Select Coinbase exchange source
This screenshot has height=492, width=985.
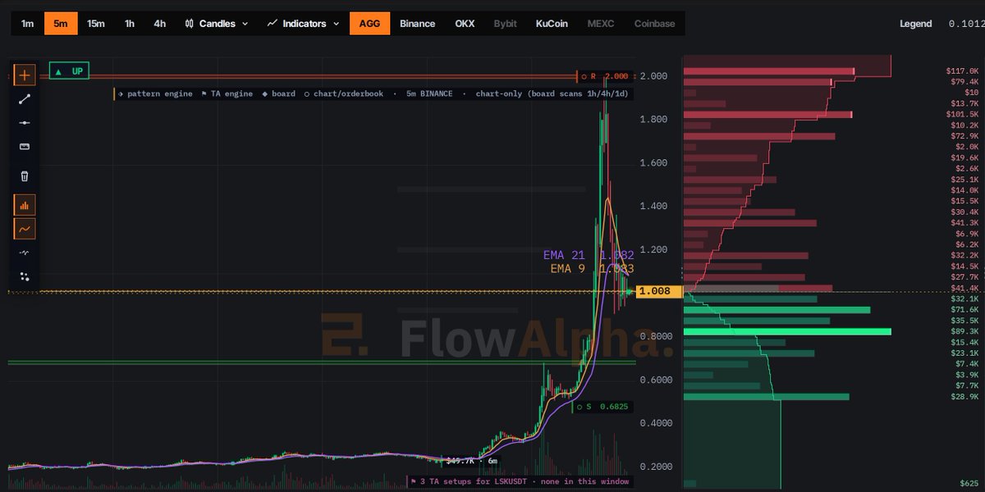click(655, 24)
